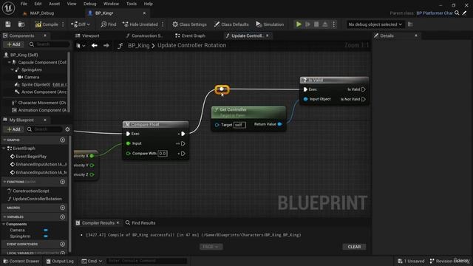The image size is (473, 266).
Task: Open the Content Drawer
Action: coord(21,261)
